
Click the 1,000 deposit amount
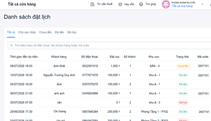pyautogui.click(x=115, y=66)
